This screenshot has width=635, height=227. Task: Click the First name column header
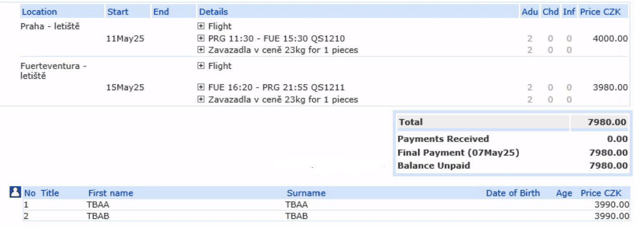[x=111, y=193]
